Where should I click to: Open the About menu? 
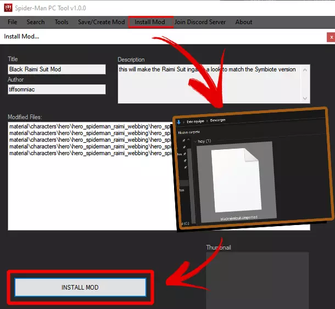coord(243,22)
